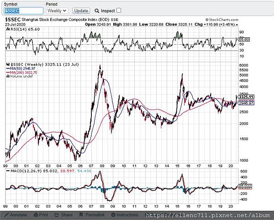The image size is (274, 220).
Task: Click the MA(50) 2945.97 legend entry
Action: (21, 68)
